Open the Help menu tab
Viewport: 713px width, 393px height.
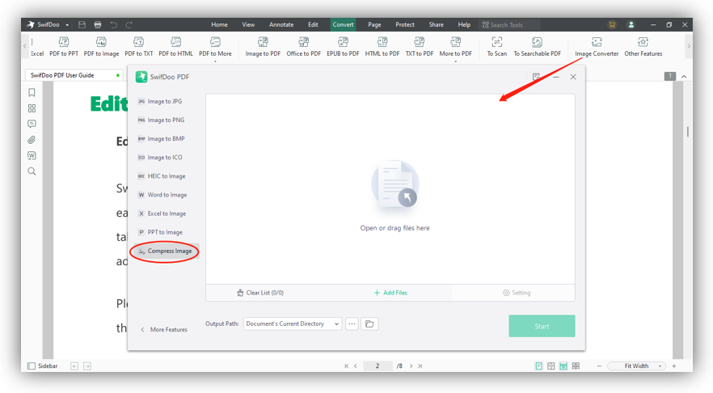tap(464, 24)
